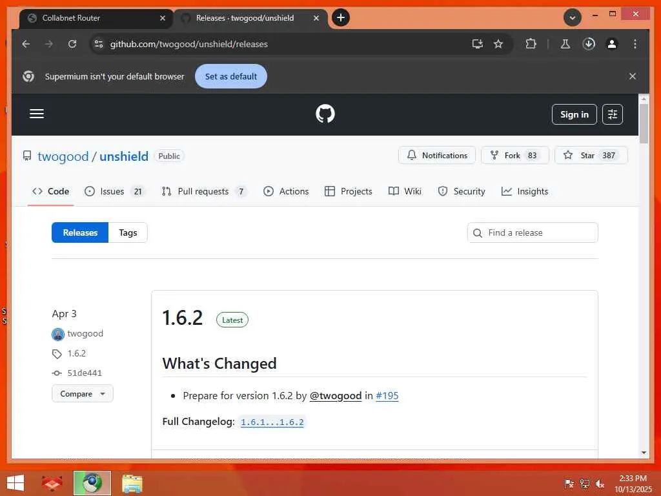Click the Sign in button
The image size is (661, 496).
click(574, 114)
